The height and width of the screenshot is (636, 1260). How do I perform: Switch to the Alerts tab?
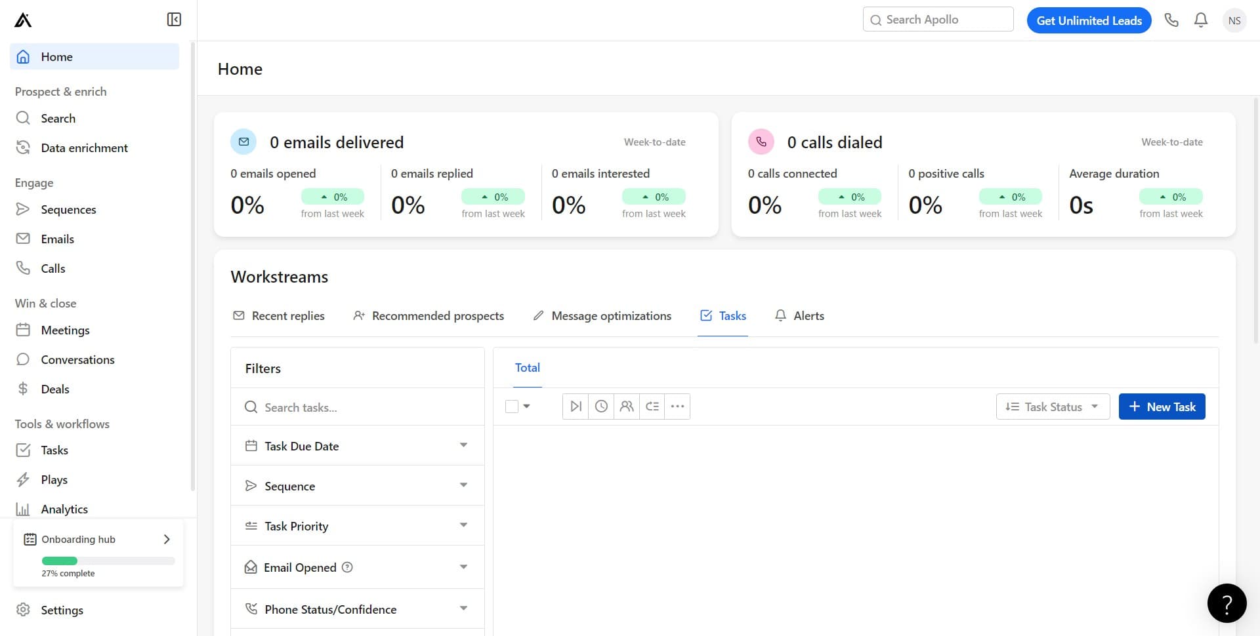(x=799, y=316)
